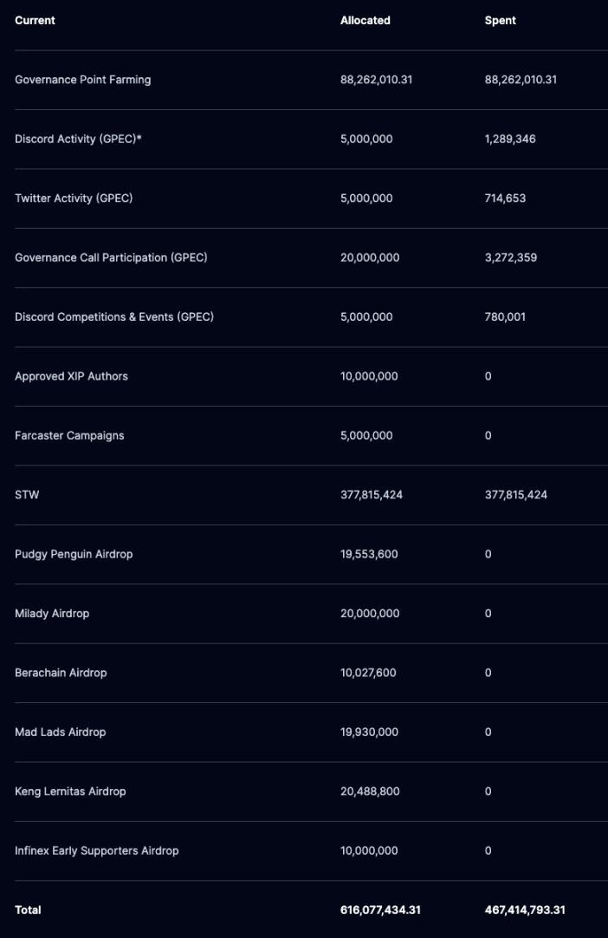Click Infinex Early Supporters Airdrop label
The width and height of the screenshot is (608, 938).
pos(96,851)
